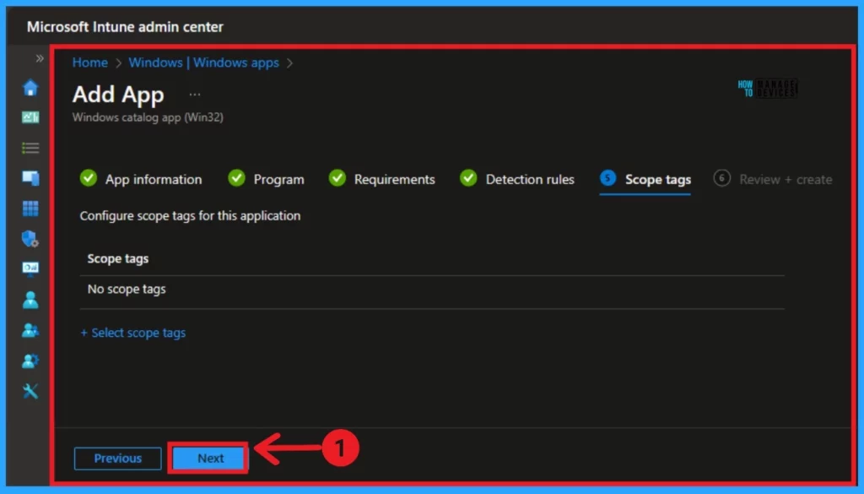864x494 pixels.
Task: Open Apps grid icon in sidebar
Action: click(x=30, y=209)
